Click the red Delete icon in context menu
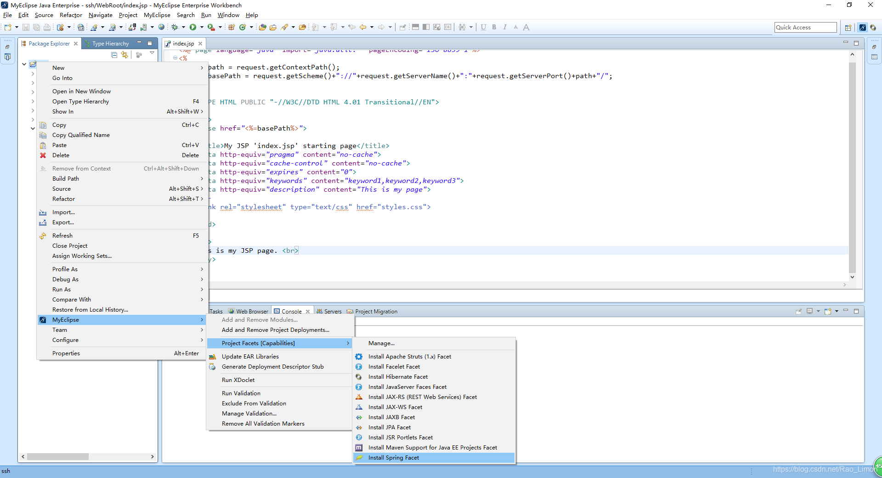Viewport: 882px width, 478px height. (43, 155)
